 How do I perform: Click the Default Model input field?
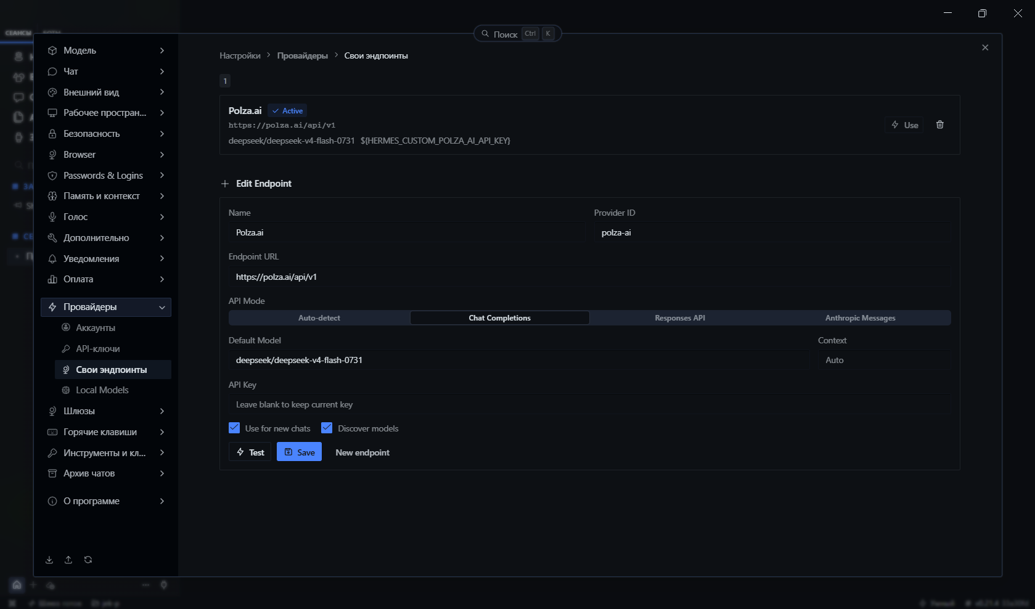[x=518, y=360]
